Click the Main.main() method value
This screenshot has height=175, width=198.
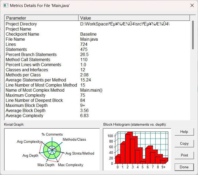pyautogui.click(x=91, y=90)
